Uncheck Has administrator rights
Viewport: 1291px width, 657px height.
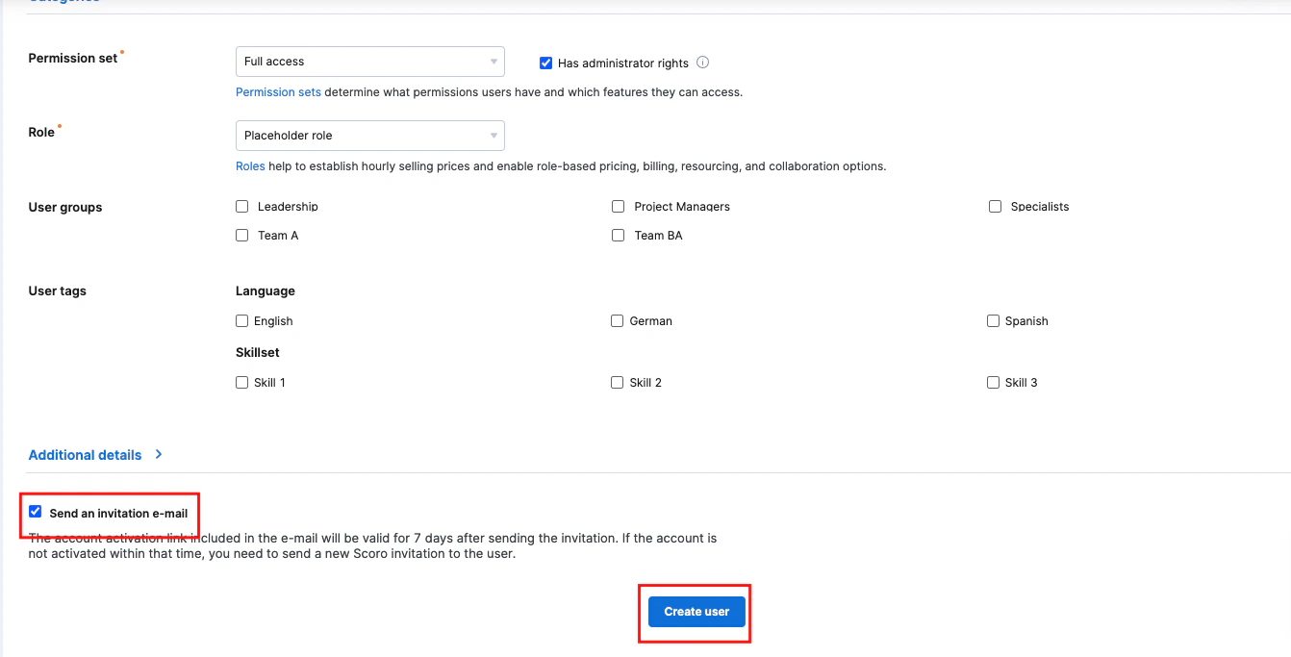click(x=545, y=63)
